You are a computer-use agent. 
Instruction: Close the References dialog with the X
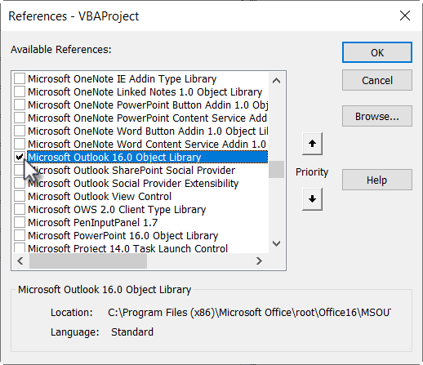click(405, 16)
